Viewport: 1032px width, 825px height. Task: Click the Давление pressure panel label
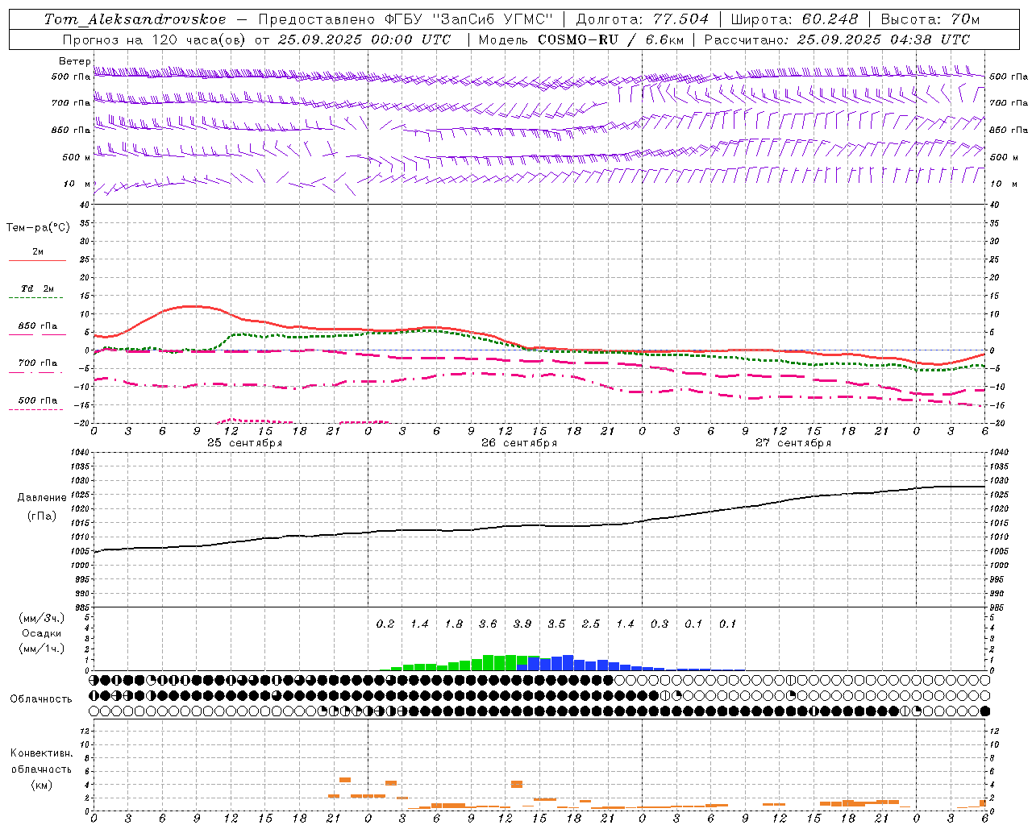pos(42,498)
